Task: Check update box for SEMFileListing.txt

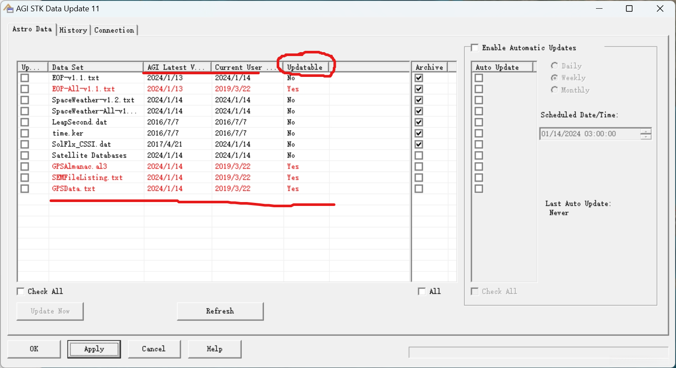Action: pyautogui.click(x=25, y=177)
